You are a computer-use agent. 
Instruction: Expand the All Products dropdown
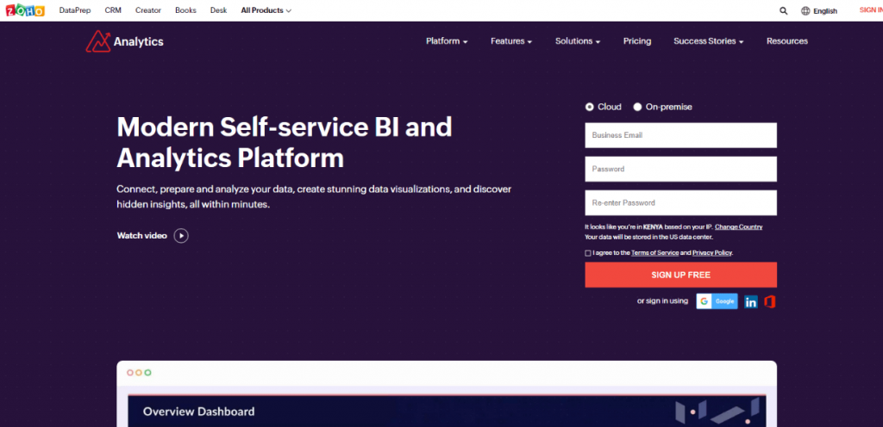(266, 10)
